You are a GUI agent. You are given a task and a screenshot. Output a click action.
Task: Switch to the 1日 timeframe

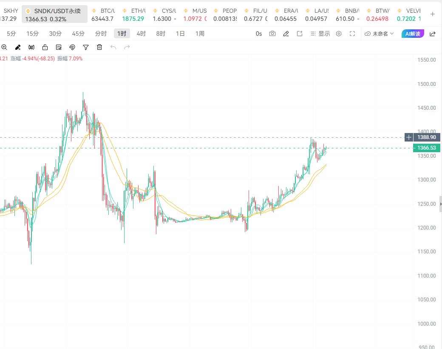click(x=180, y=34)
